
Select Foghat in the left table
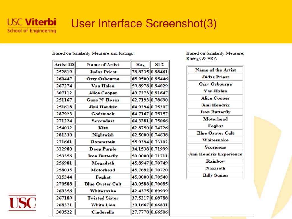pyautogui.click(x=103, y=177)
